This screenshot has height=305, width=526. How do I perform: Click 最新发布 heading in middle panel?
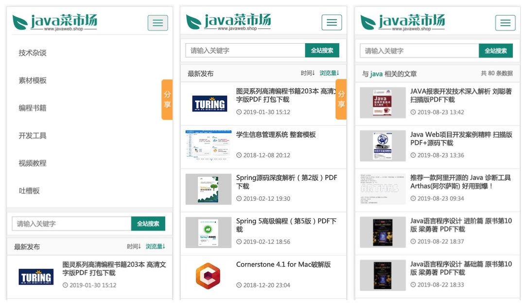coord(200,74)
